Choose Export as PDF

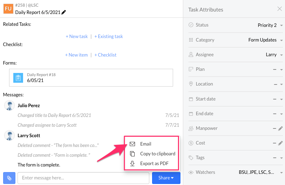154,163
